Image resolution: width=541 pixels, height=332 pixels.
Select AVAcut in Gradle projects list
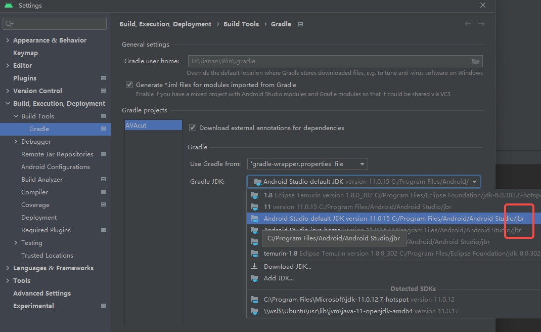point(153,125)
